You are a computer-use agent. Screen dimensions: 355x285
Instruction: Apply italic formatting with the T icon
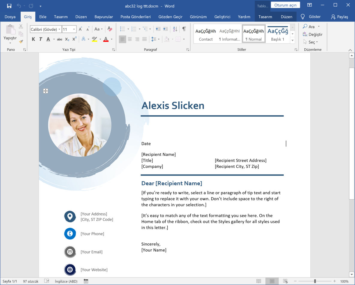[40, 39]
